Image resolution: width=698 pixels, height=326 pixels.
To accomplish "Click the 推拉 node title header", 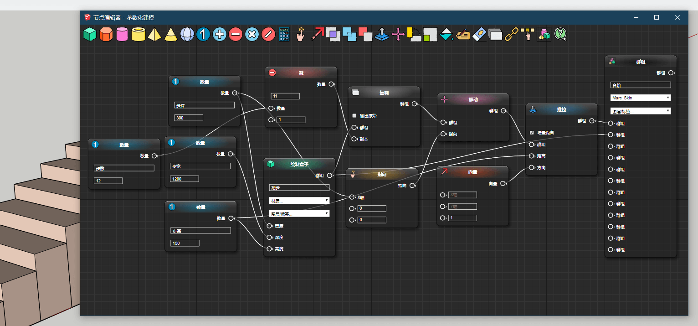I will pyautogui.click(x=561, y=110).
